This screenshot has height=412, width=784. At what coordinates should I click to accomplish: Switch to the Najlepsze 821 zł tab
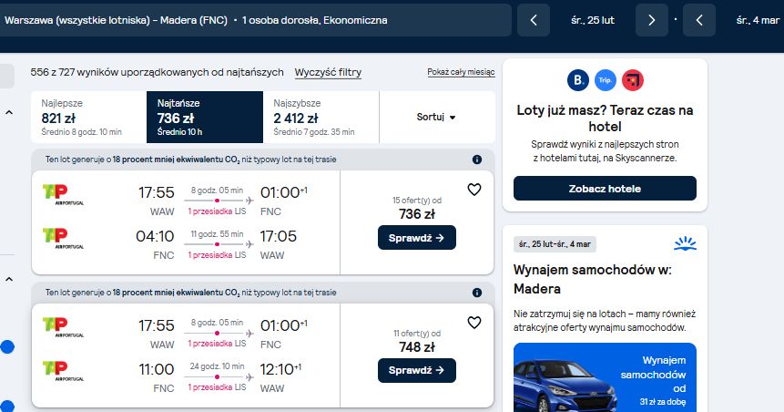click(x=88, y=118)
